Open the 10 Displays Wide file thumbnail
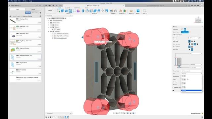The height and width of the screenshot is (119, 212). (x=13, y=21)
